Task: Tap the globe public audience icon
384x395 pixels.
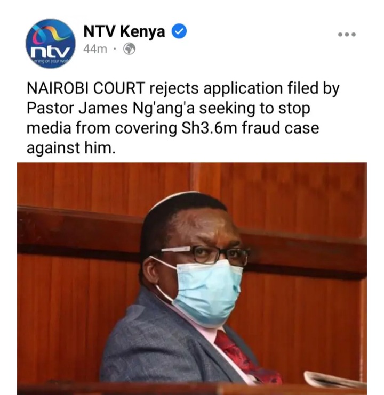Action: pos(129,49)
